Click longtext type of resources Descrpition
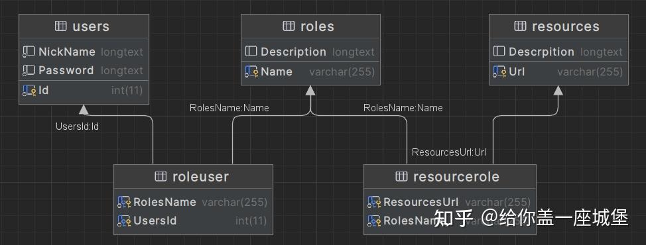646x245 pixels. point(602,52)
